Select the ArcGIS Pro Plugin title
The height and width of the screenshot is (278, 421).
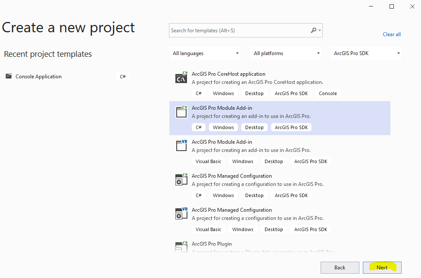tap(212, 244)
